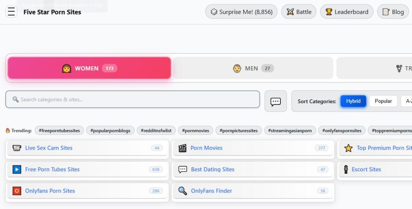412x209 pixels.
Task: Select the Hybrid sort option
Action: click(353, 101)
